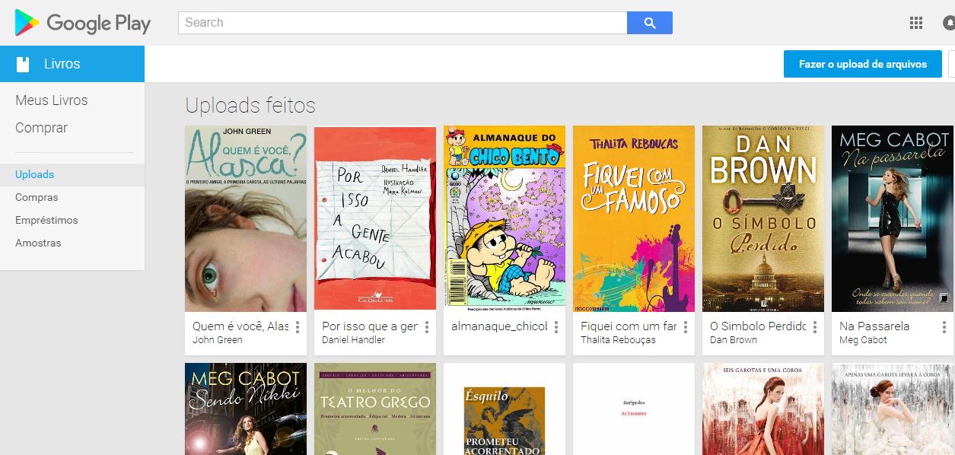Open the notifications bell icon
This screenshot has width=955, height=455.
949,23
